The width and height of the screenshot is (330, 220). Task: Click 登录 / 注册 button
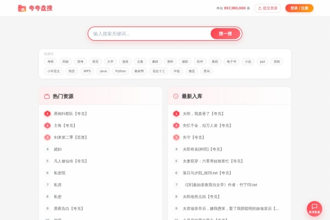point(299,8)
